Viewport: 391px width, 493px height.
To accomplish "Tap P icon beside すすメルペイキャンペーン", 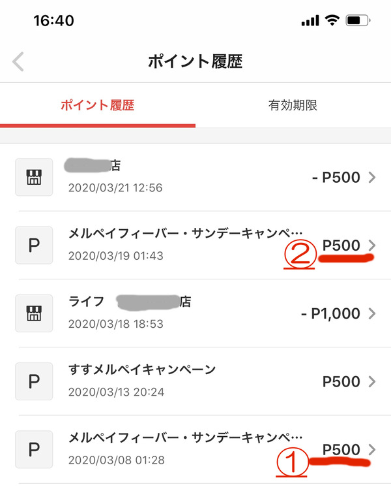I will coord(34,381).
